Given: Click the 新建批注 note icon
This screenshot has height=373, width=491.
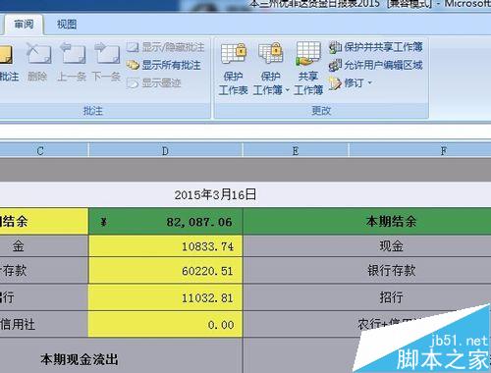Looking at the screenshot, I should point(6,55).
